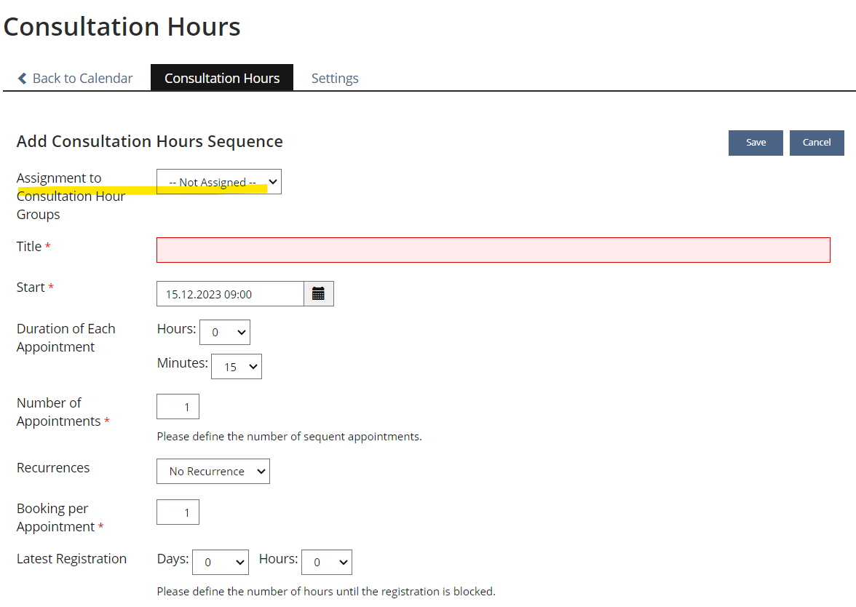Switch to the Settings tab
Image resolution: width=856 pixels, height=607 pixels.
[335, 79]
